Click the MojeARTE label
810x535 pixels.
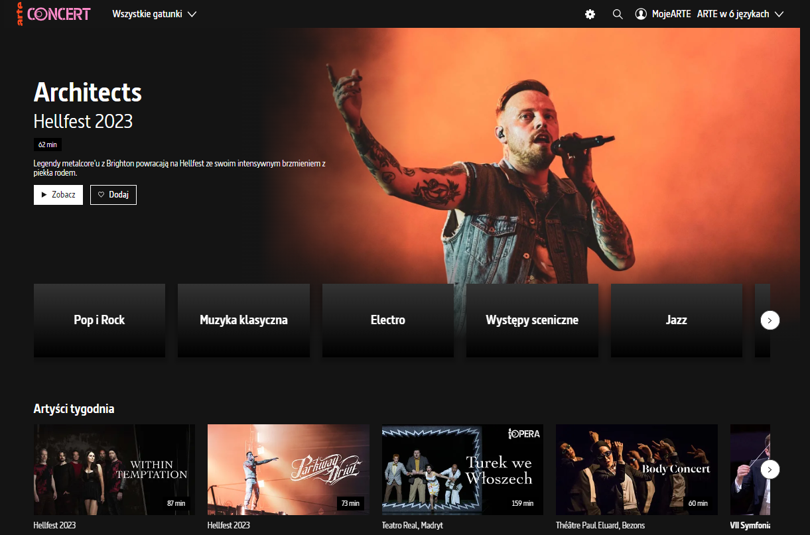point(671,14)
